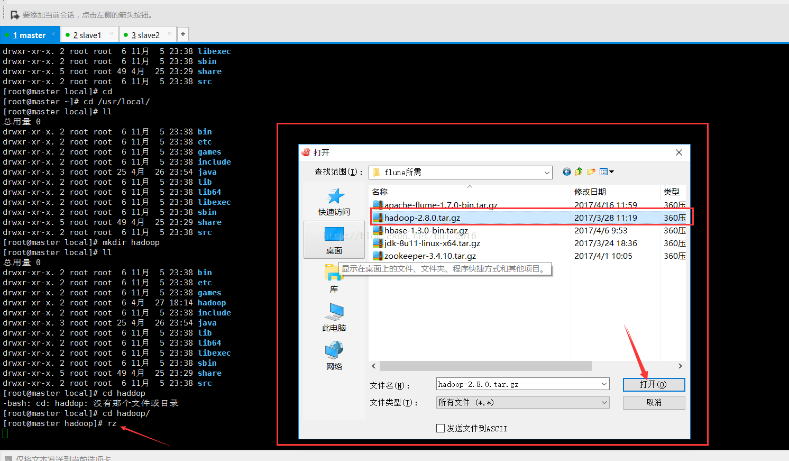This screenshot has height=461, width=789.
Task: Go up one folder level icon
Action: click(x=579, y=171)
